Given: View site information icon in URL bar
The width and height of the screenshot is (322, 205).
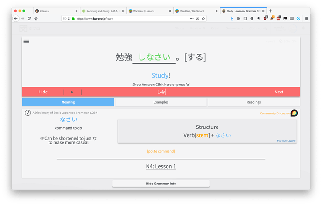Looking at the screenshot, I should 65,19.
